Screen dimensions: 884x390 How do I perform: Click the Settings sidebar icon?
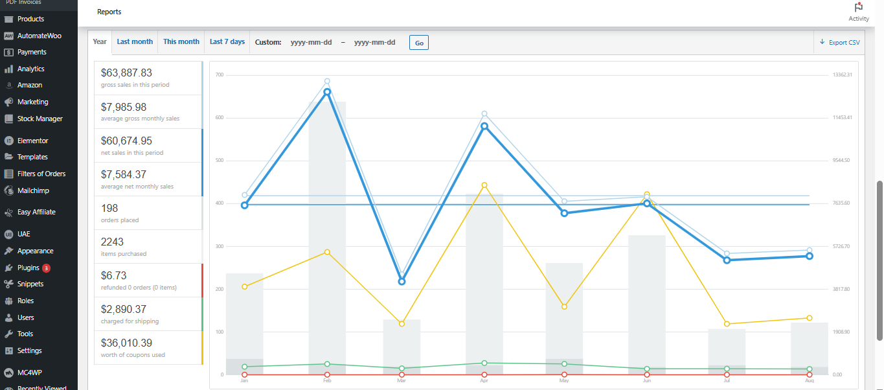8,351
